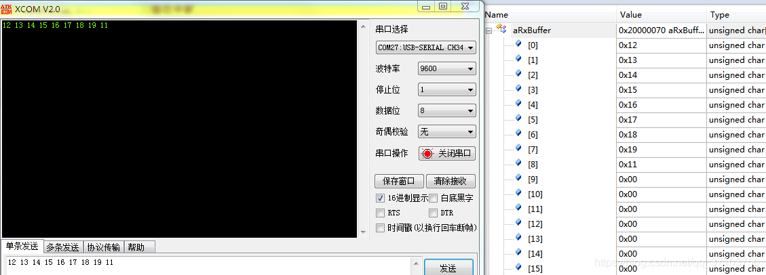Click the blue diamond icon of element [13]
Screen dimensions: 766x275
518,238
